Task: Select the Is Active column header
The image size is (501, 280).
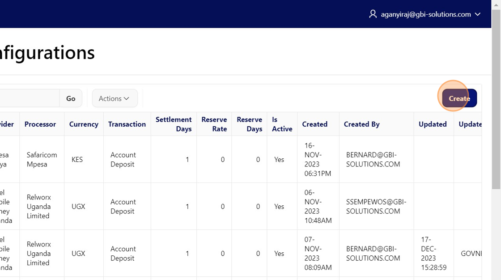Action: [x=282, y=124]
